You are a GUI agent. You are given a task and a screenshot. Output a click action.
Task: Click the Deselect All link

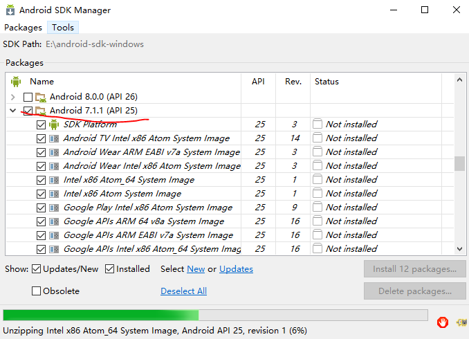183,291
